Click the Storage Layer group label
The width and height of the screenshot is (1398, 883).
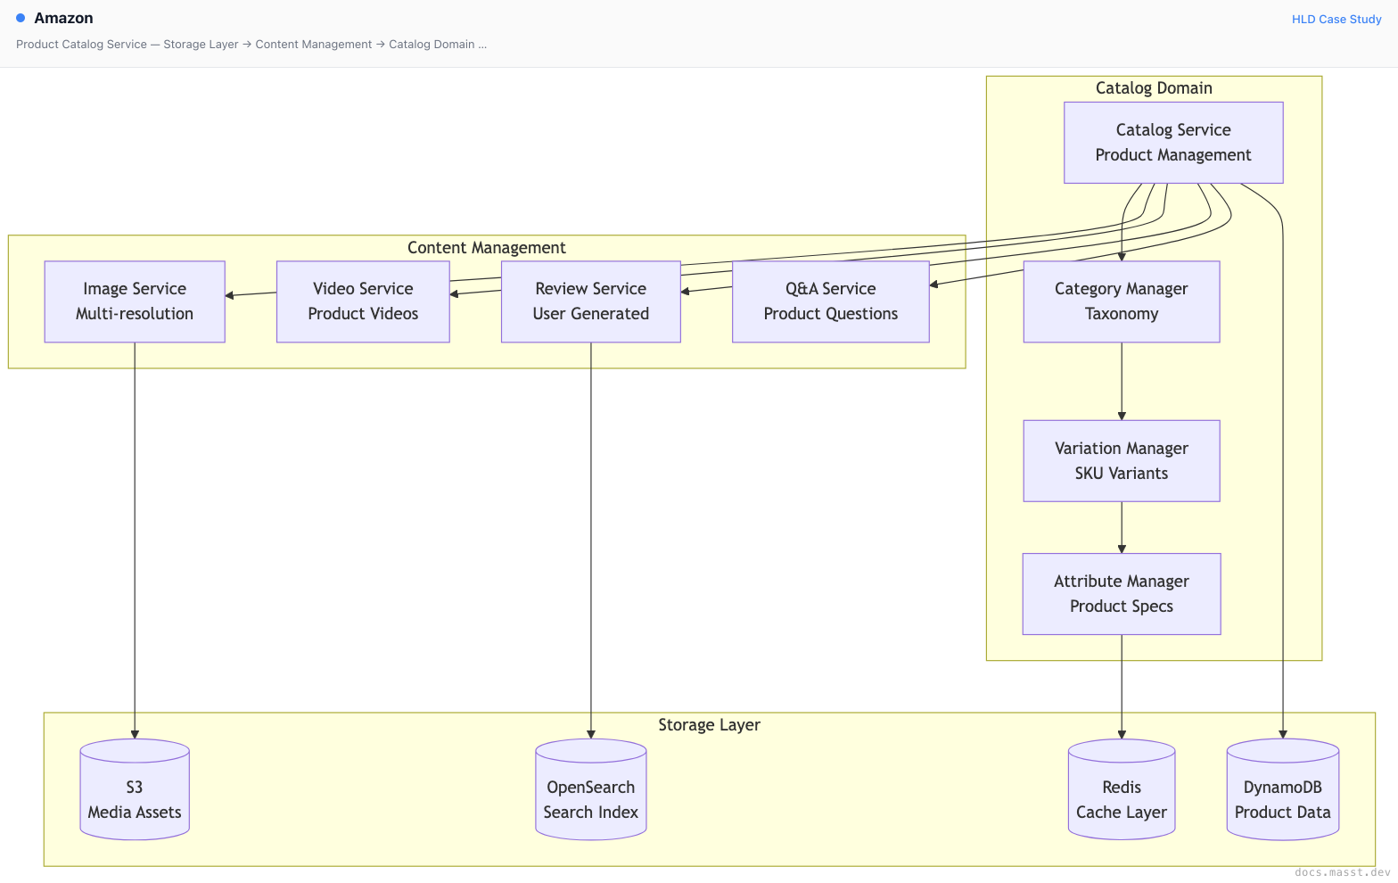click(x=710, y=724)
